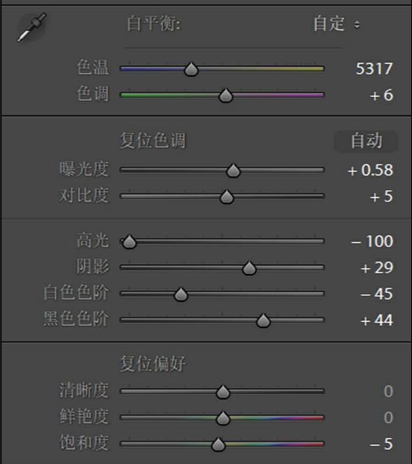Viewport: 412px width, 464px height.
Task: Click the shadows value + 29
Action: click(377, 268)
